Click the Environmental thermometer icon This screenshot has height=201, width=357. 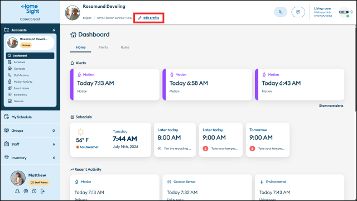(262, 182)
